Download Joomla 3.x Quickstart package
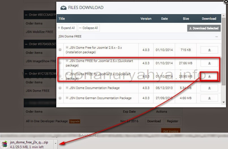The width and height of the screenshot is (228, 149). click(x=209, y=76)
